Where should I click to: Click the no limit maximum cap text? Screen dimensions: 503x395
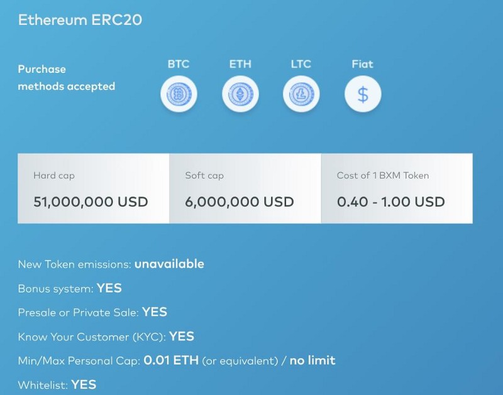pyautogui.click(x=312, y=360)
